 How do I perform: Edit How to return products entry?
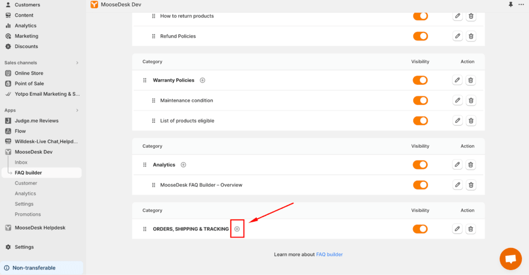457,16
